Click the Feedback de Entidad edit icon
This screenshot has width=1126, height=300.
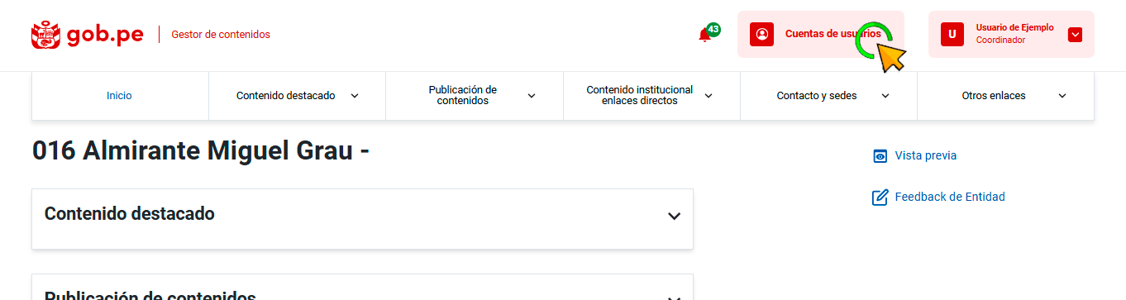click(880, 198)
